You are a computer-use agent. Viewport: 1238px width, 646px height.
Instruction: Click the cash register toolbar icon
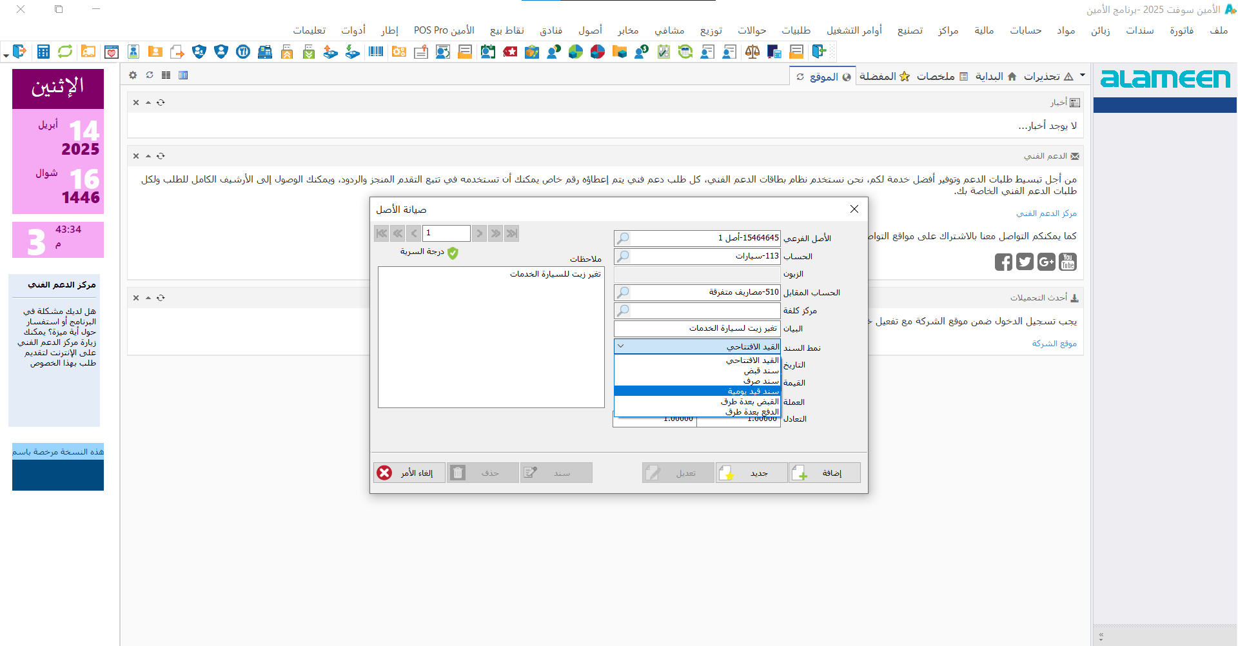[265, 52]
